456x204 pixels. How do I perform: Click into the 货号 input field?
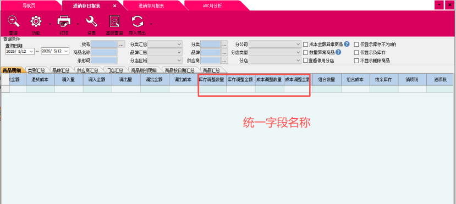click(104, 45)
